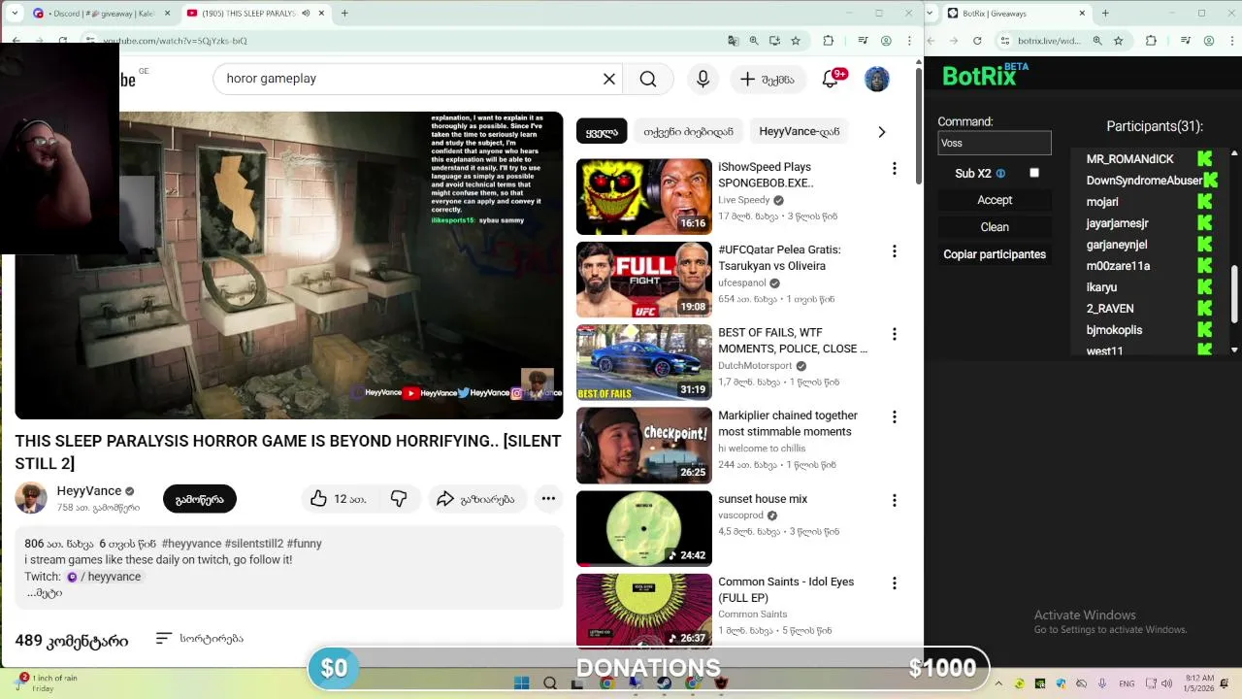Click the Command input field containing Voss
The height and width of the screenshot is (699, 1242).
point(995,143)
